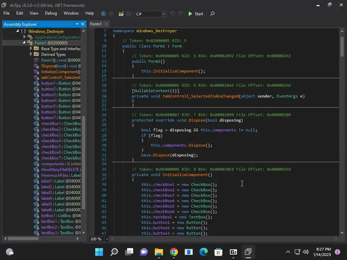Screen dimensions: 347x260
Task: Open the Windows Start menu
Action: coord(99,252)
